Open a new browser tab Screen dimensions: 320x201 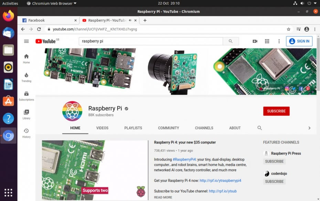145,20
